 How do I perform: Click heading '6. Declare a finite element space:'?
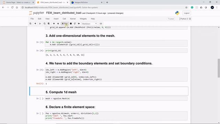coord(70,107)
